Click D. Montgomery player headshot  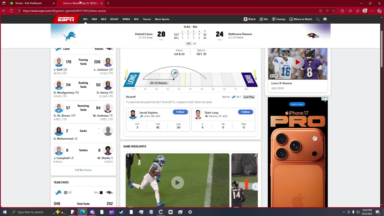pos(59,85)
